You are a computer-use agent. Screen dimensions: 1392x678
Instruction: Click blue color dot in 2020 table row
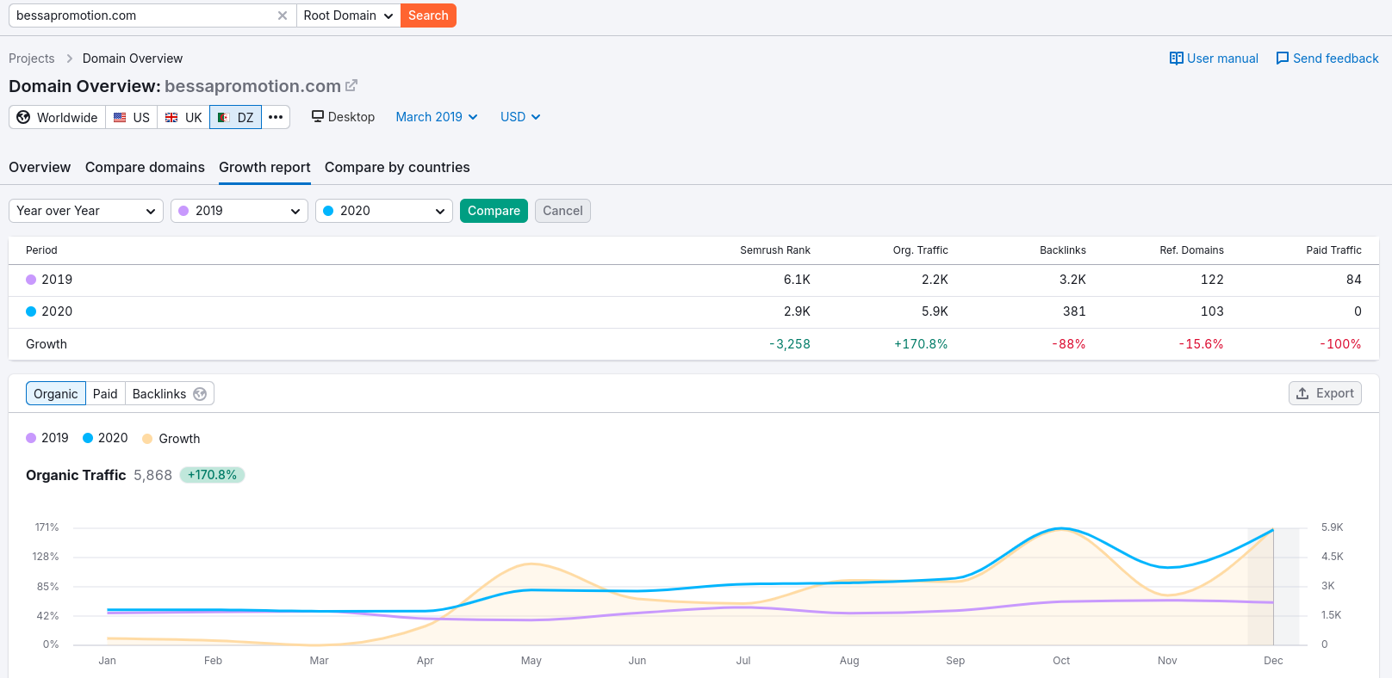[31, 311]
